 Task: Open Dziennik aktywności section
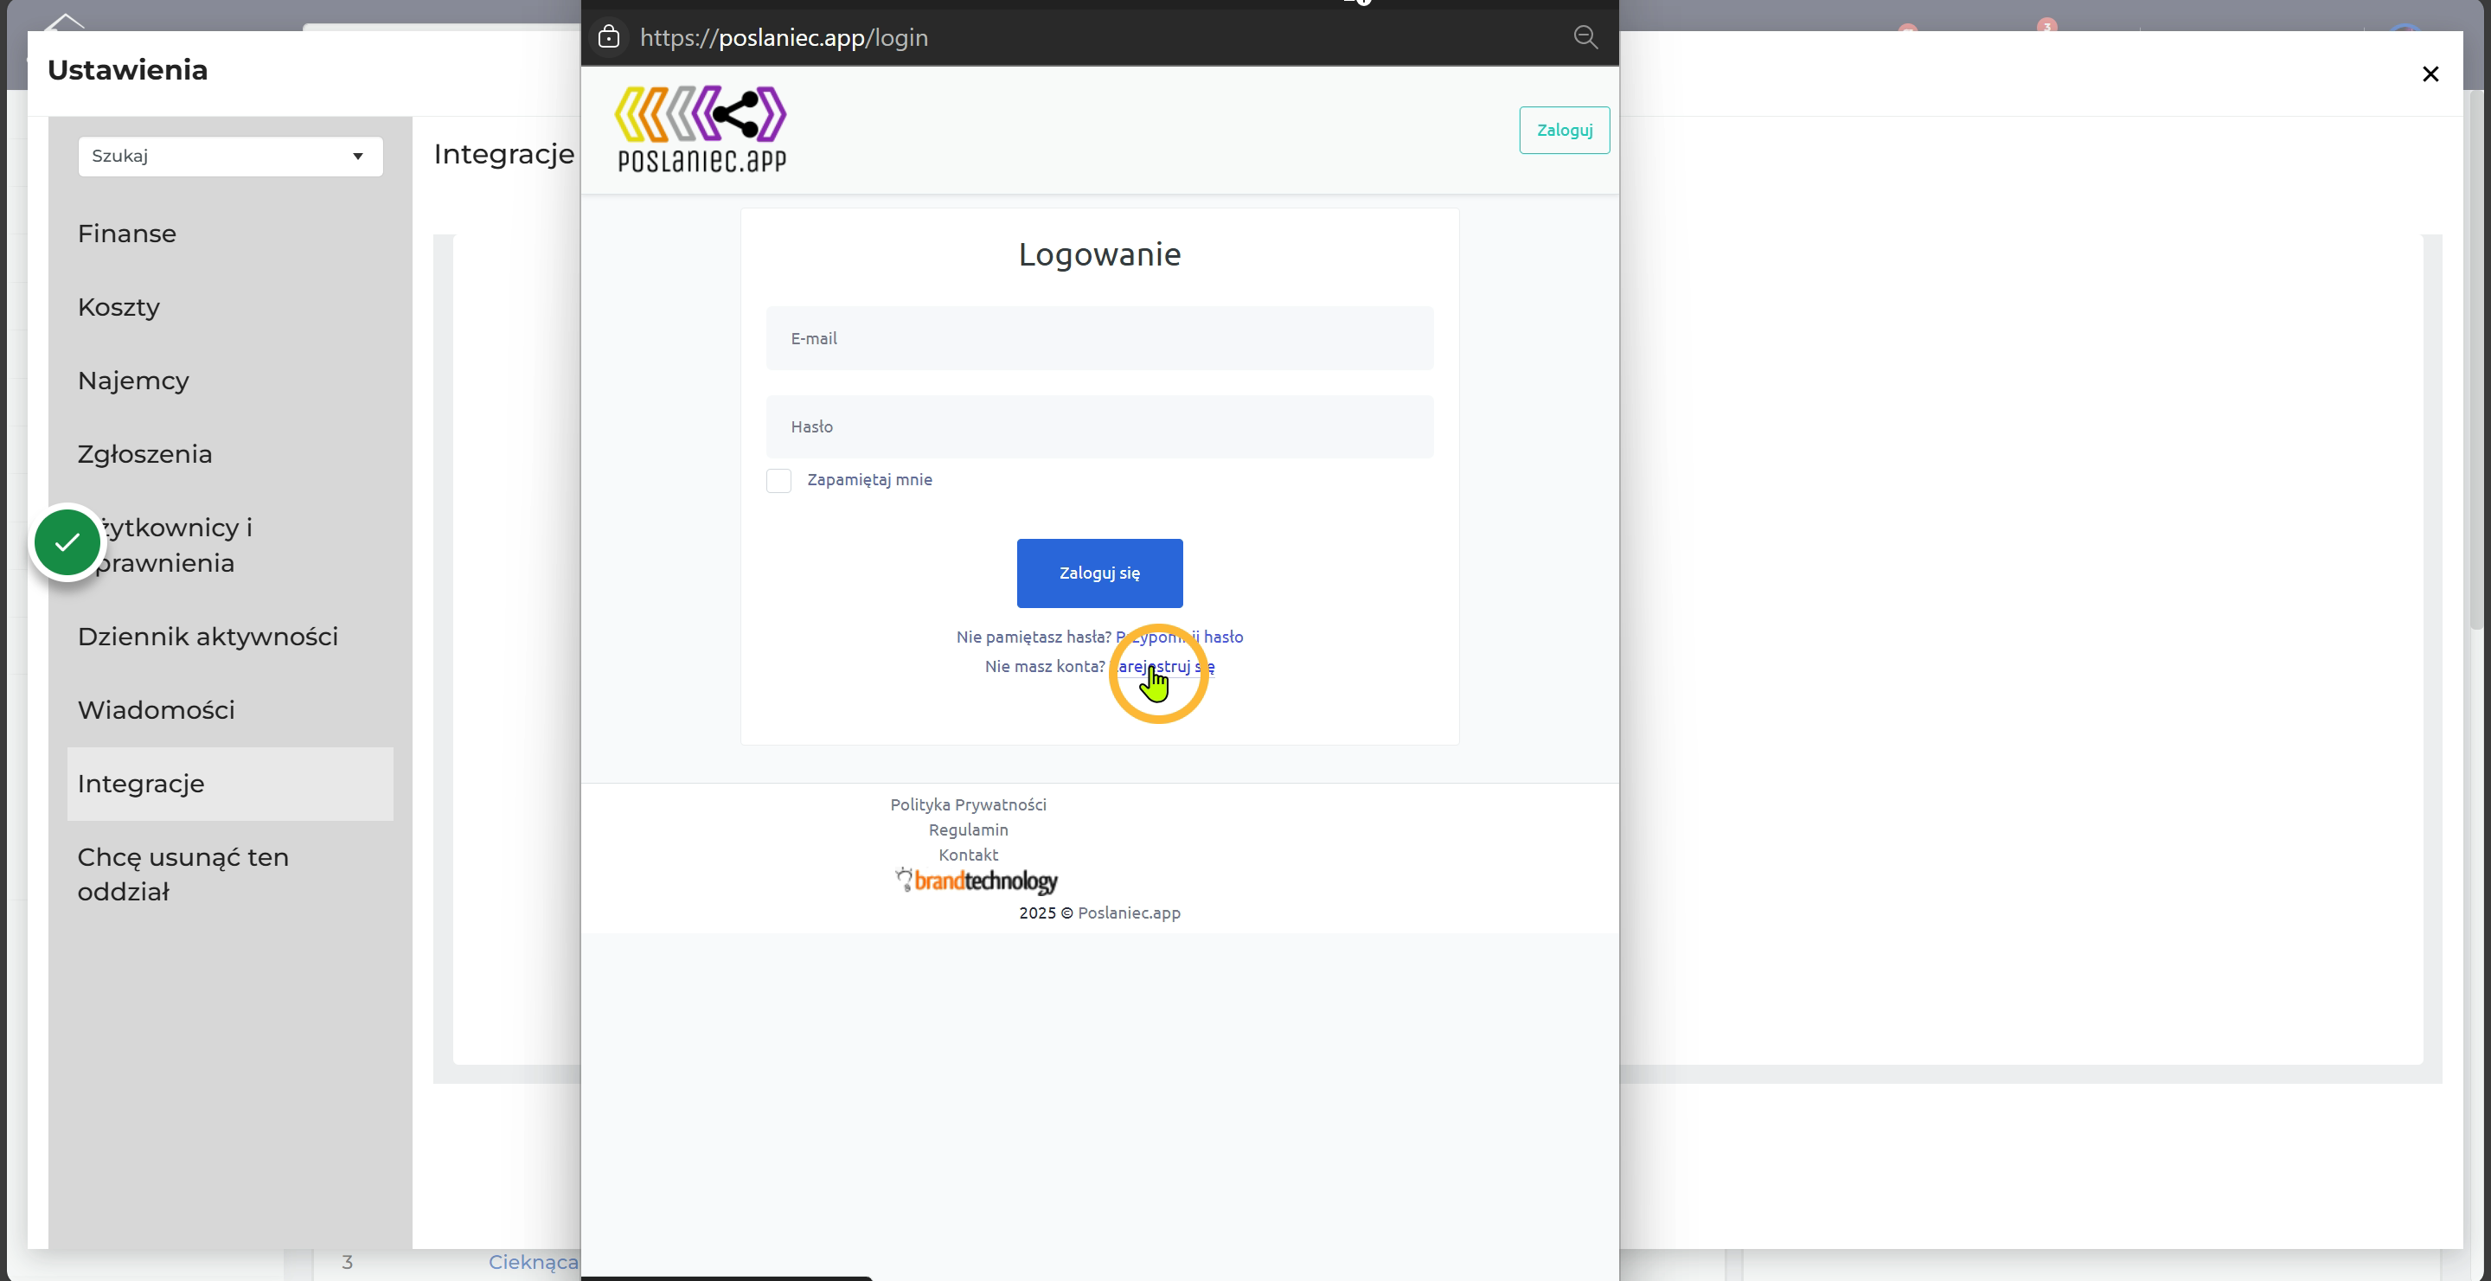click(208, 636)
